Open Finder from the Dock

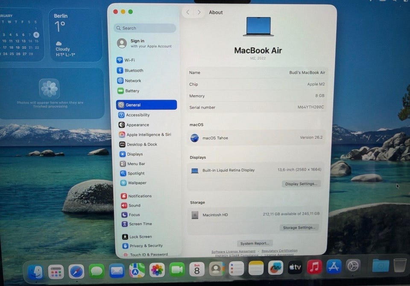click(x=35, y=272)
